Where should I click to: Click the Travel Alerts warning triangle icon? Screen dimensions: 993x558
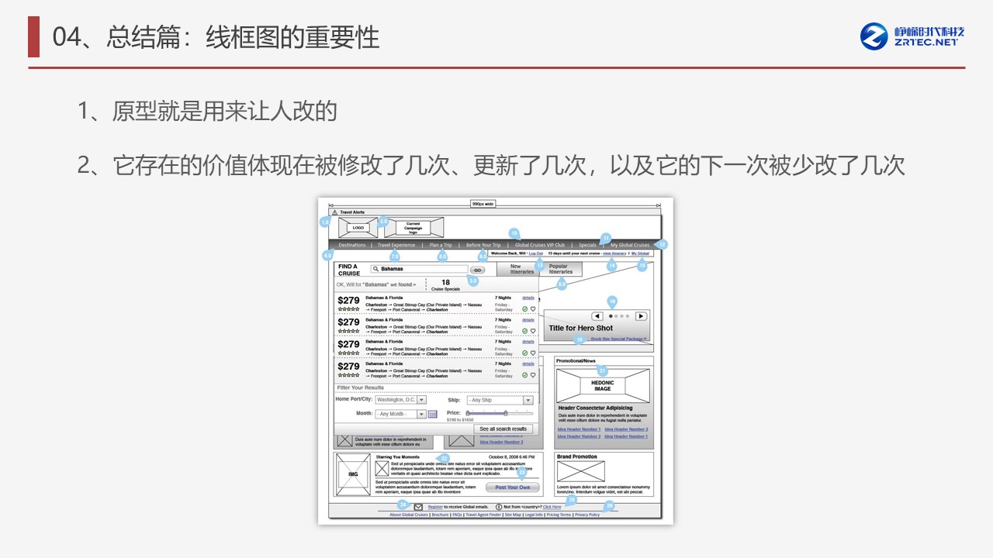(x=334, y=212)
